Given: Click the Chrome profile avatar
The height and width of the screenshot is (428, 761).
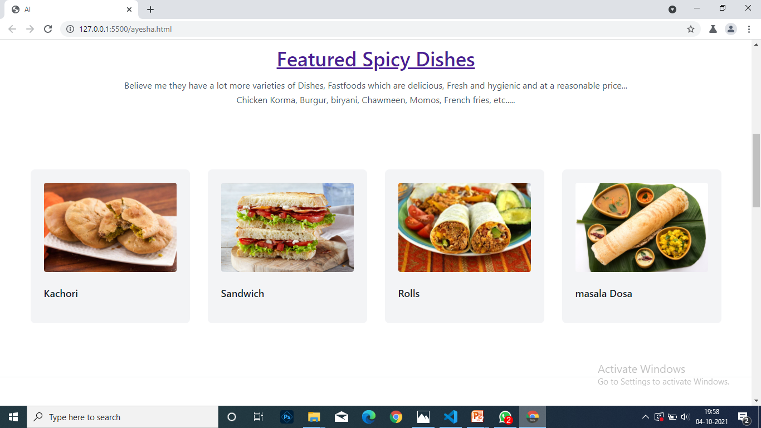Looking at the screenshot, I should (731, 29).
